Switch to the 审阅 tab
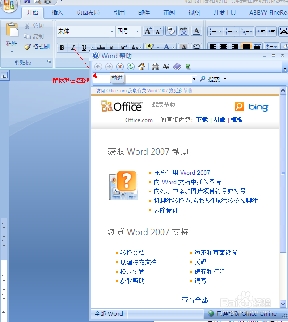The image size is (288, 322). tap(169, 12)
